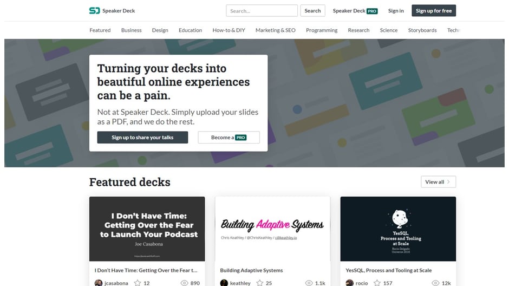Viewport: 509px width, 286px height.
Task: Click the Speaker Deck logo icon
Action: click(94, 11)
